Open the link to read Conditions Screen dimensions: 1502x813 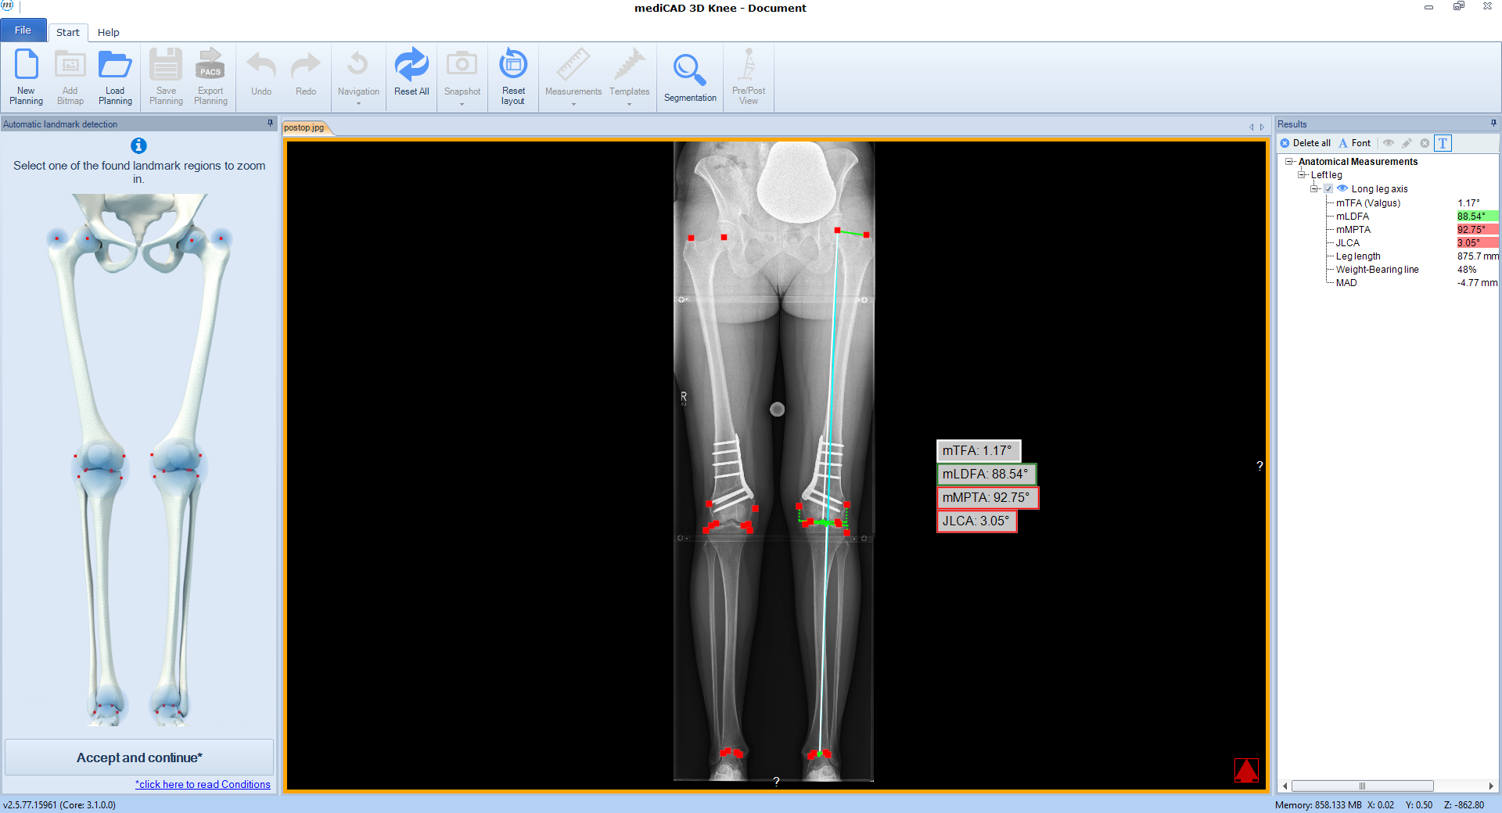(x=203, y=784)
